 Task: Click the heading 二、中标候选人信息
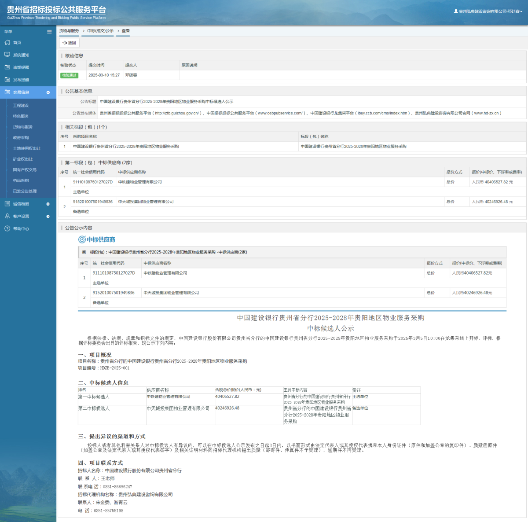coord(103,383)
